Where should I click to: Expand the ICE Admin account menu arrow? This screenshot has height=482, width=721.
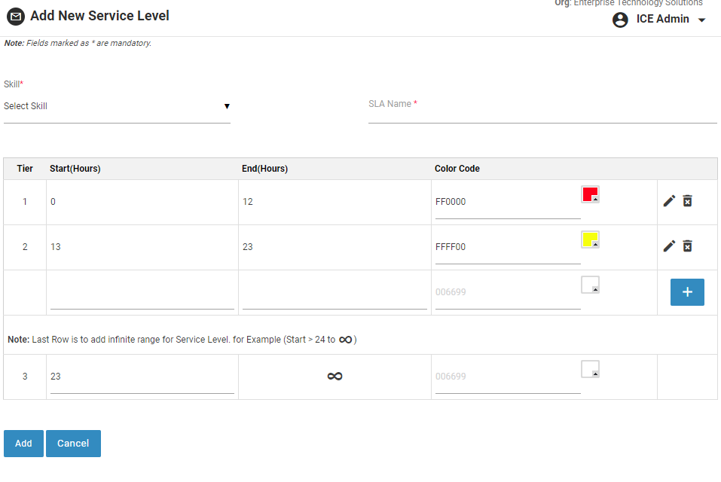click(702, 20)
